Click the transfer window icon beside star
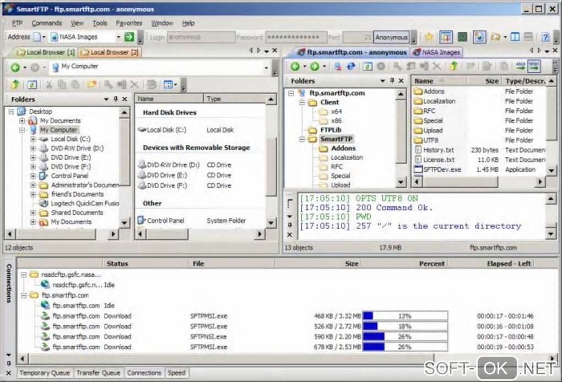 446,37
